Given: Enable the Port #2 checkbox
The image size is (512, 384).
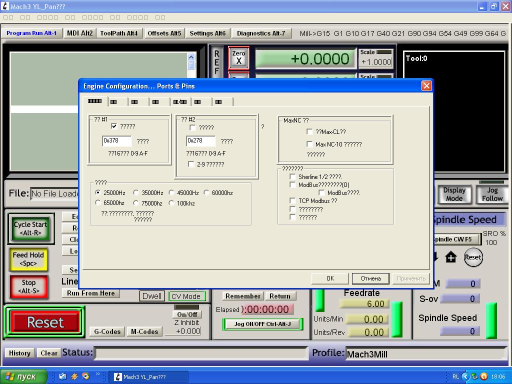Looking at the screenshot, I should point(192,128).
